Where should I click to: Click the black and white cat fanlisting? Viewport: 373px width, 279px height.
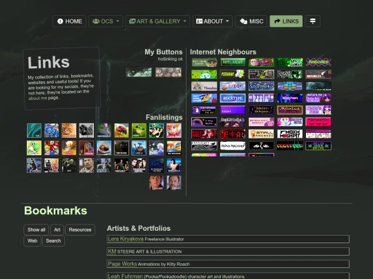(x=86, y=130)
